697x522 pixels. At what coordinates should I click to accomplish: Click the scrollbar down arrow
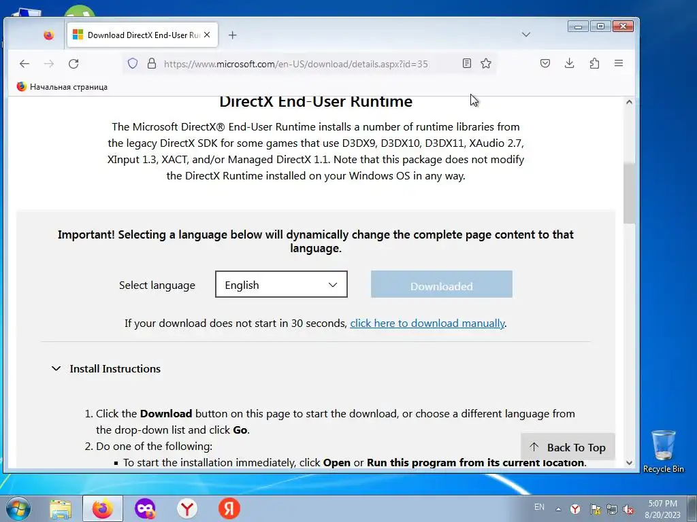click(629, 462)
